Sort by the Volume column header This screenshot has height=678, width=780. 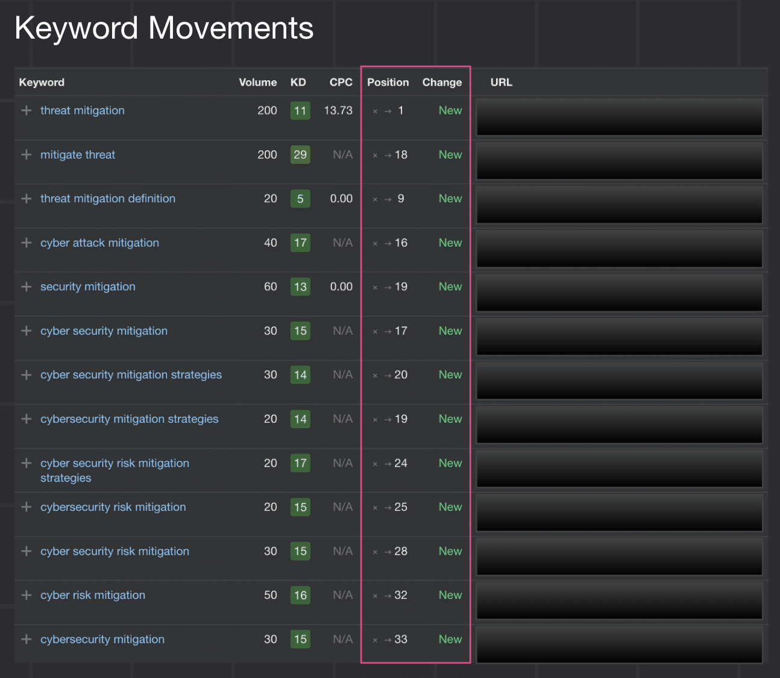pos(257,82)
